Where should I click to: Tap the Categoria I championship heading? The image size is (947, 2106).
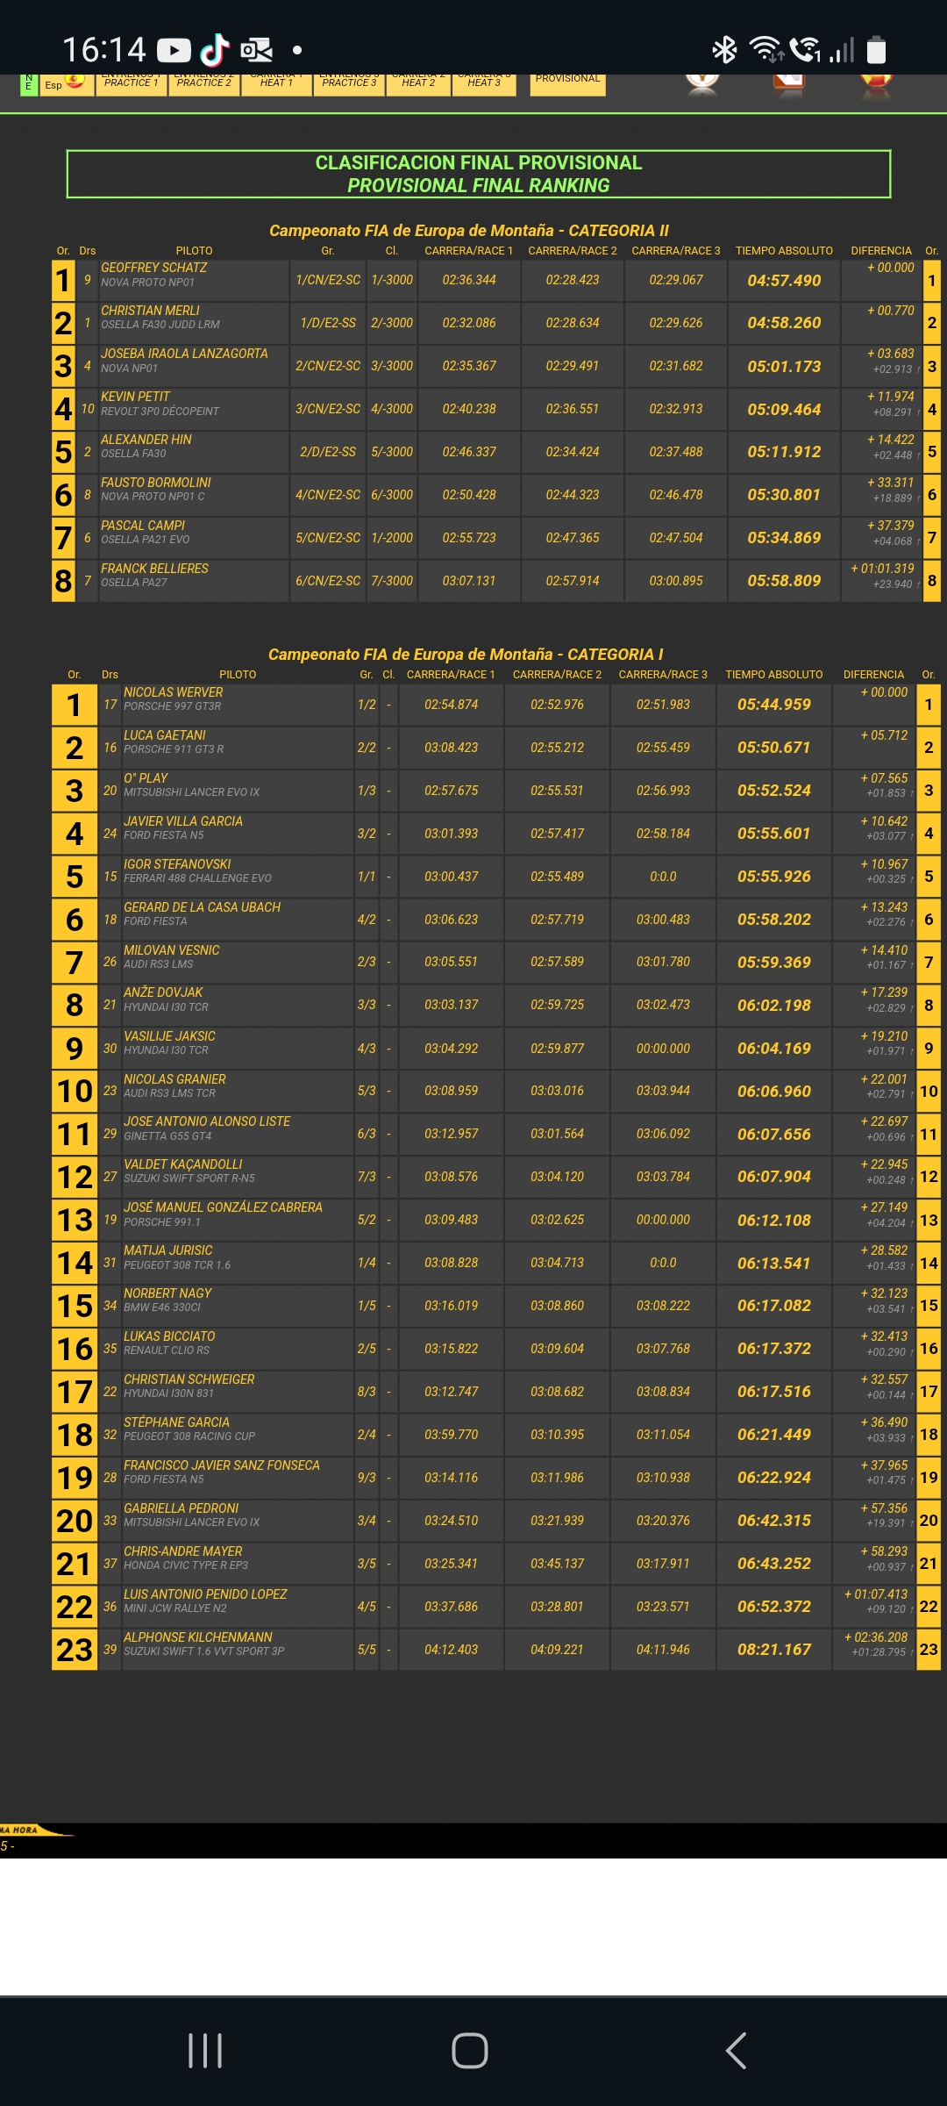click(466, 655)
